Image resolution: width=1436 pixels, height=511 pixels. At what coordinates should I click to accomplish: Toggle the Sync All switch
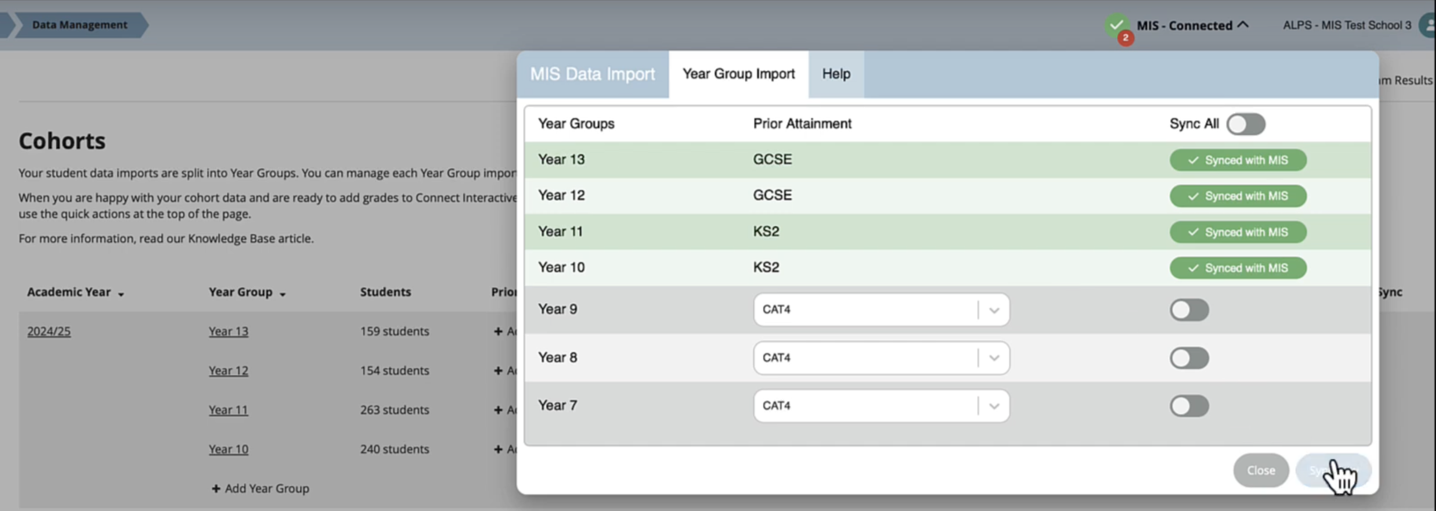click(1245, 124)
